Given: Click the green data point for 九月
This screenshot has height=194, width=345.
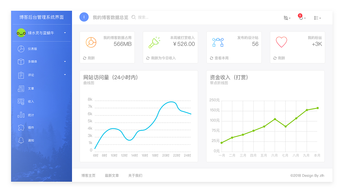Looking at the screenshot, I should point(306,110).
